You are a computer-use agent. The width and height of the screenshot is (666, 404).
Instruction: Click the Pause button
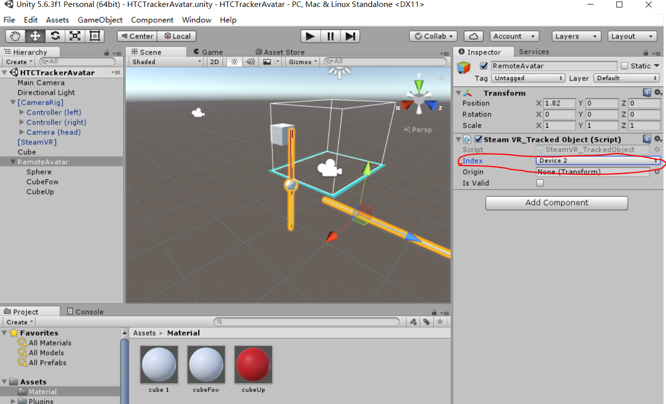point(330,36)
